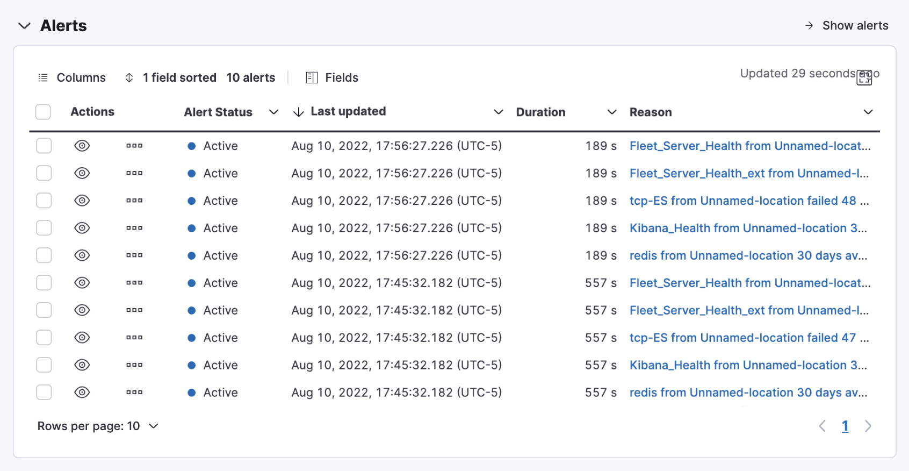
Task: Open three-dot actions on second Fleet_Server_Health_ext row
Action: pos(134,310)
